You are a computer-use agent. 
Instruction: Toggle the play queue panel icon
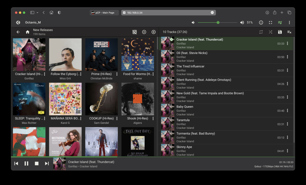(x=280, y=22)
